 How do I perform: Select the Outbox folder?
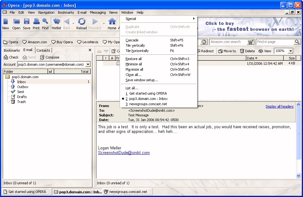pos(23,87)
